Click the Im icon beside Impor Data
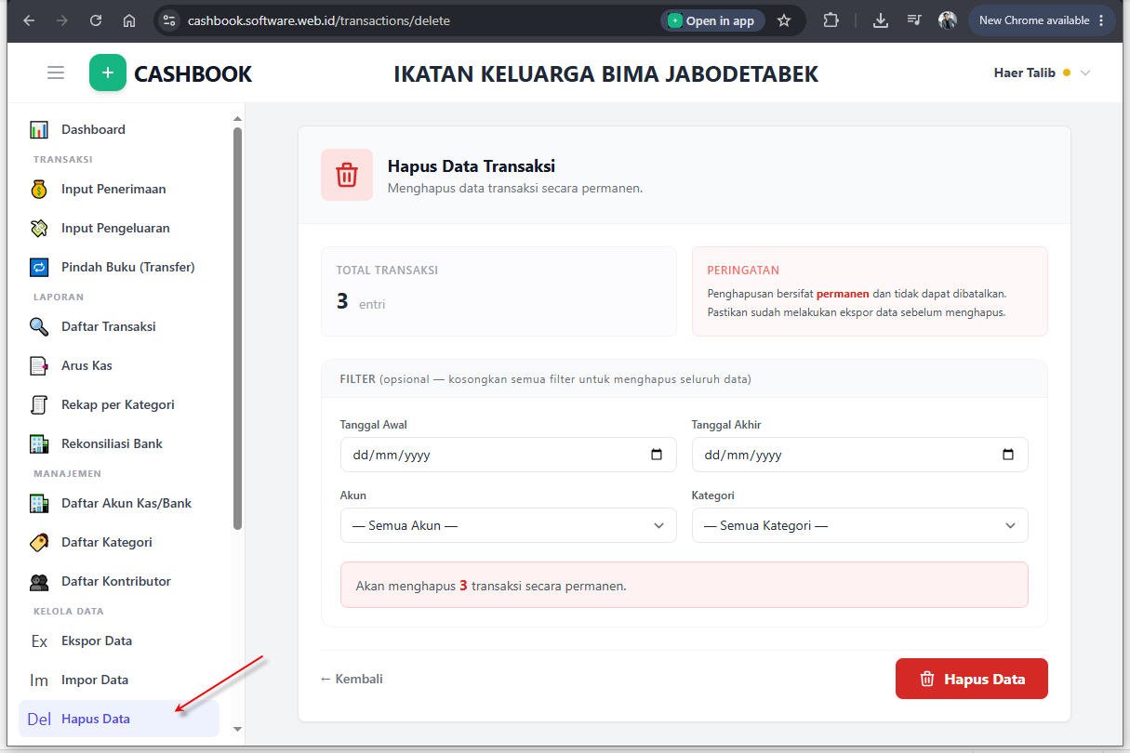The image size is (1130, 753). point(39,680)
